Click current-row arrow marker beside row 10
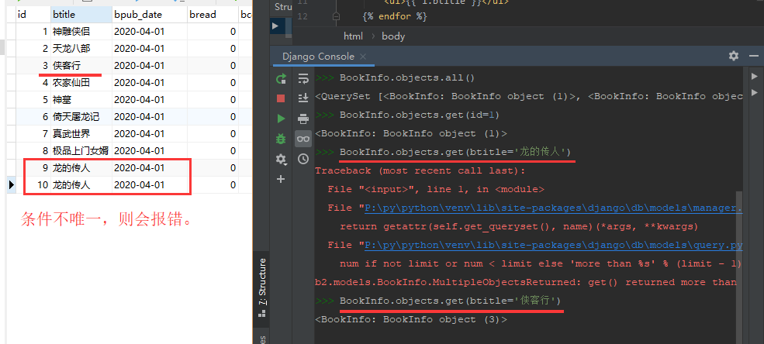The height and width of the screenshot is (344, 764). pyautogui.click(x=11, y=185)
